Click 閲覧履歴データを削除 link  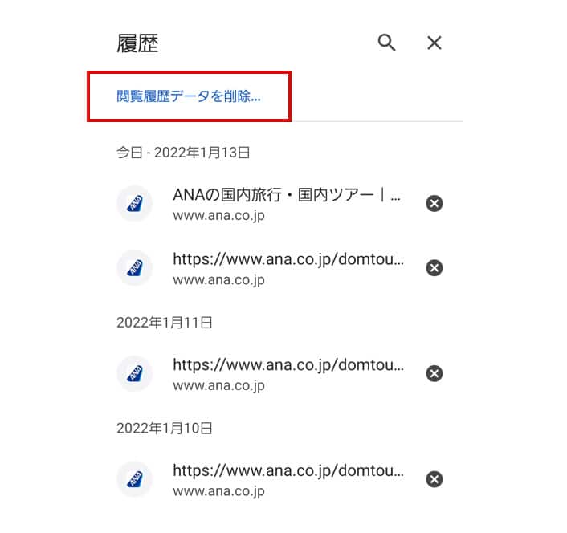pyautogui.click(x=189, y=96)
